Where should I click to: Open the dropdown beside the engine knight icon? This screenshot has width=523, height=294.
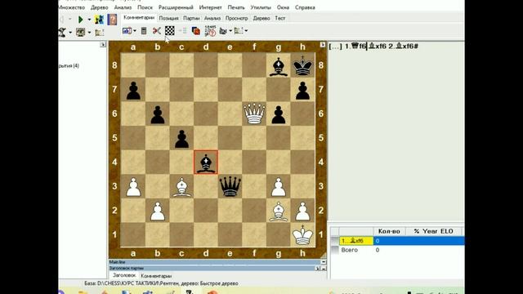tap(70, 33)
